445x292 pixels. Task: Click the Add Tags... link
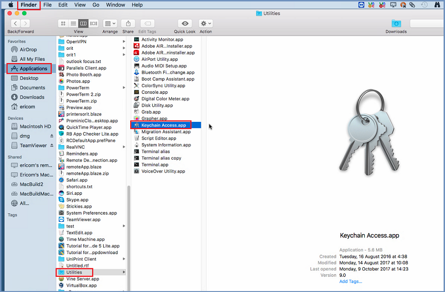(x=351, y=281)
